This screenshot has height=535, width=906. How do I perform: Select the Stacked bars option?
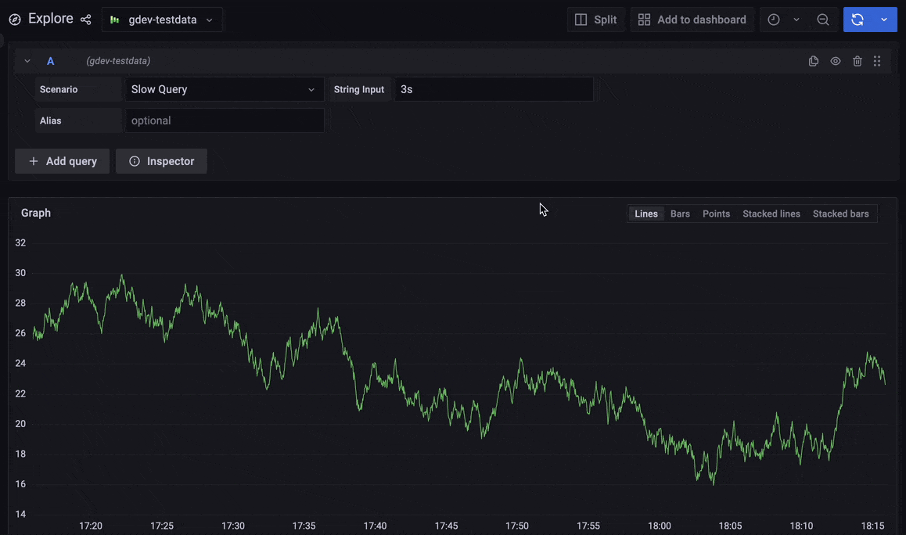coord(840,213)
